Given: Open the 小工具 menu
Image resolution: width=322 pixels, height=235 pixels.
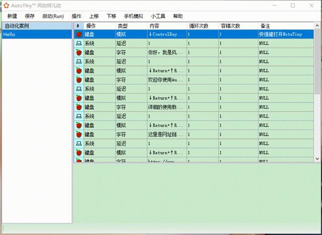Looking at the screenshot, I should pos(158,16).
